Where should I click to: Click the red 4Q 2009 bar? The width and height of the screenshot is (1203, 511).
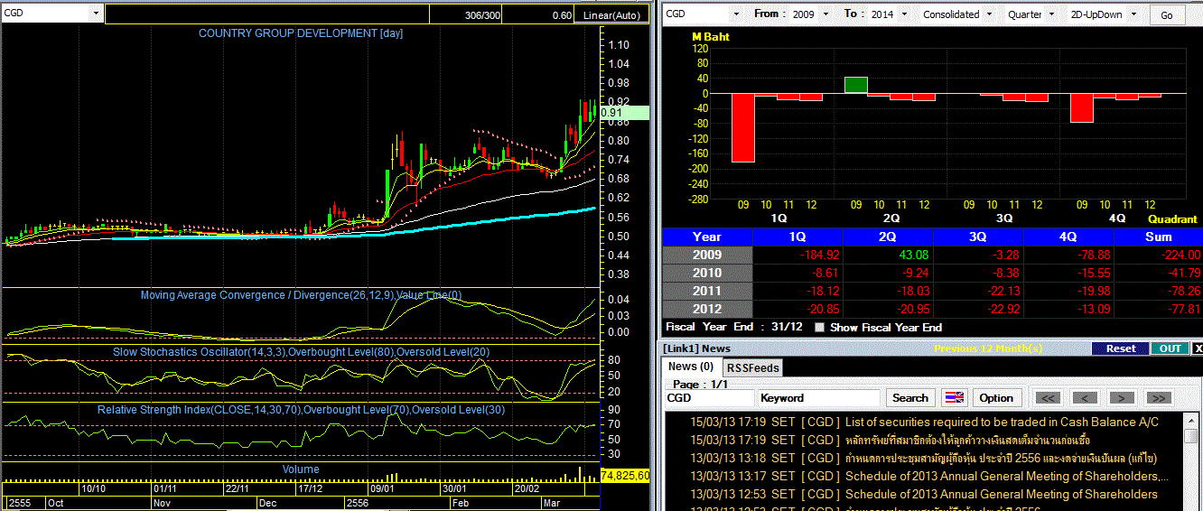(1082, 107)
